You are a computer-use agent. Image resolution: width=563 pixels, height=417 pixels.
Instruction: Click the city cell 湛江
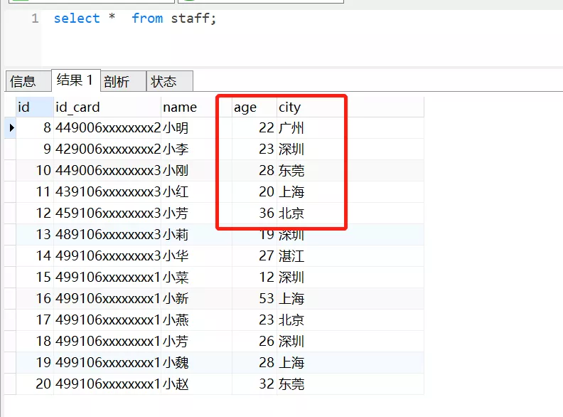click(350, 256)
